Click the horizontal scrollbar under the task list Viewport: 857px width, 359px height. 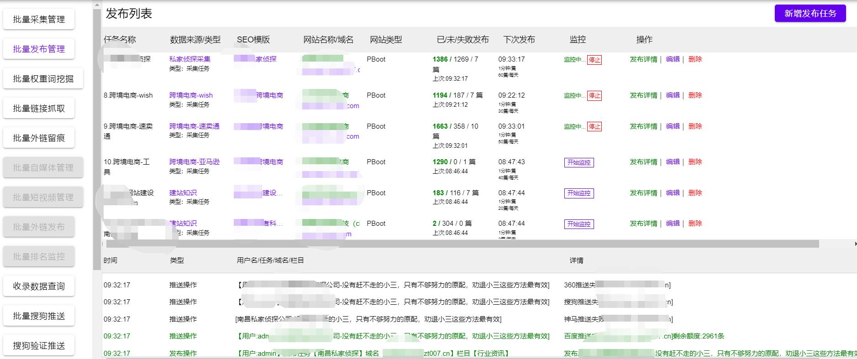(x=457, y=244)
